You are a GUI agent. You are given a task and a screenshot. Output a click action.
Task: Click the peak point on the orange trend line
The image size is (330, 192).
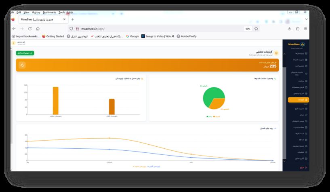pos(109,138)
